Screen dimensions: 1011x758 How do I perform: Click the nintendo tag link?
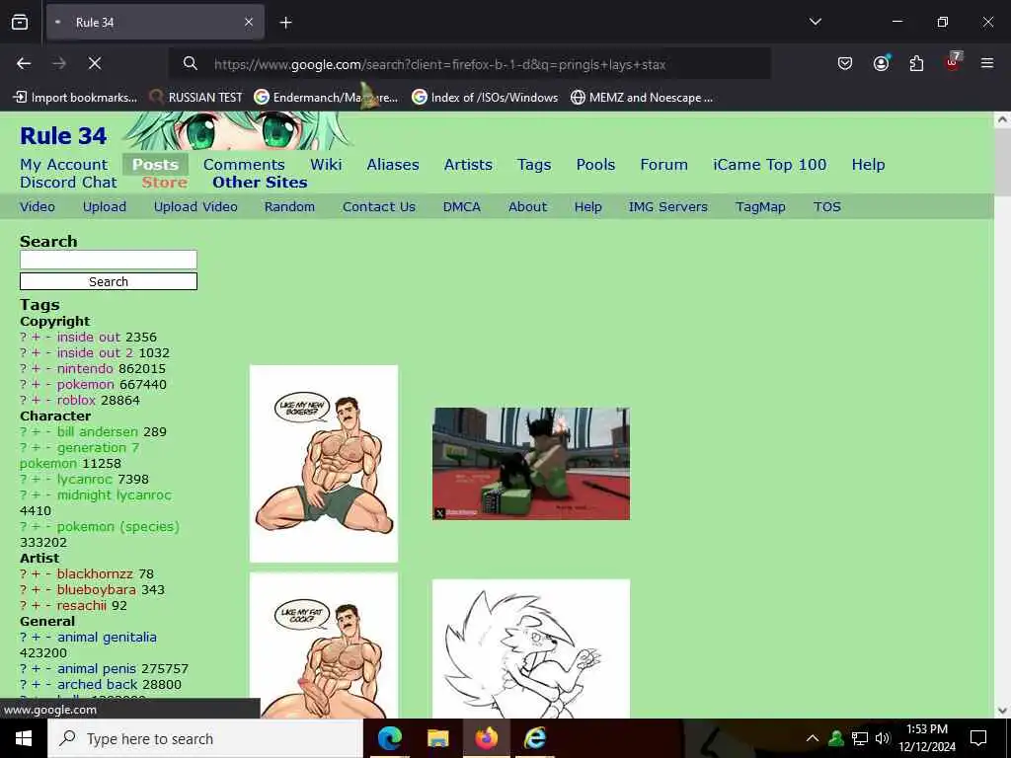85,369
